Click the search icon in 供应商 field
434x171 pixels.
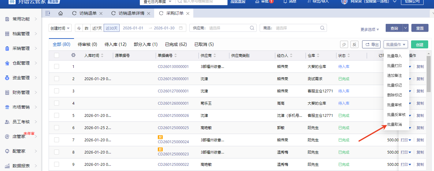(252, 28)
